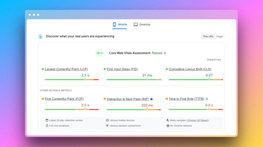Select the This URL toggle
The width and height of the screenshot is (263, 147).
point(208,36)
